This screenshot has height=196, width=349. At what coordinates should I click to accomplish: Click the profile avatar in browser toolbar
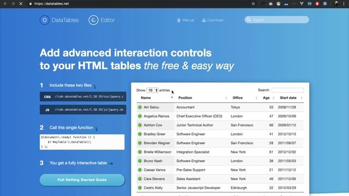[336, 3]
